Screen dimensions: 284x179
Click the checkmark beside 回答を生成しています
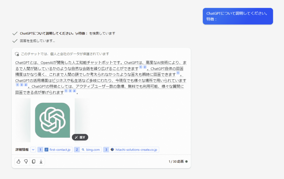coord(15,41)
